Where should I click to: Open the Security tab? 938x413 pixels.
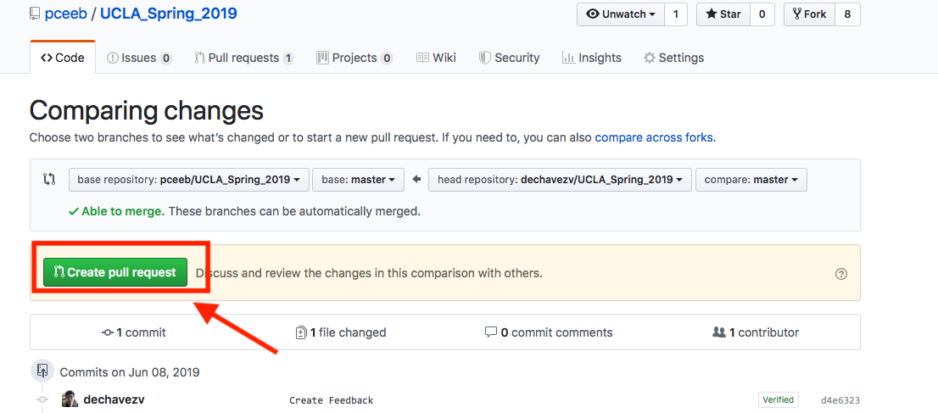(x=510, y=58)
